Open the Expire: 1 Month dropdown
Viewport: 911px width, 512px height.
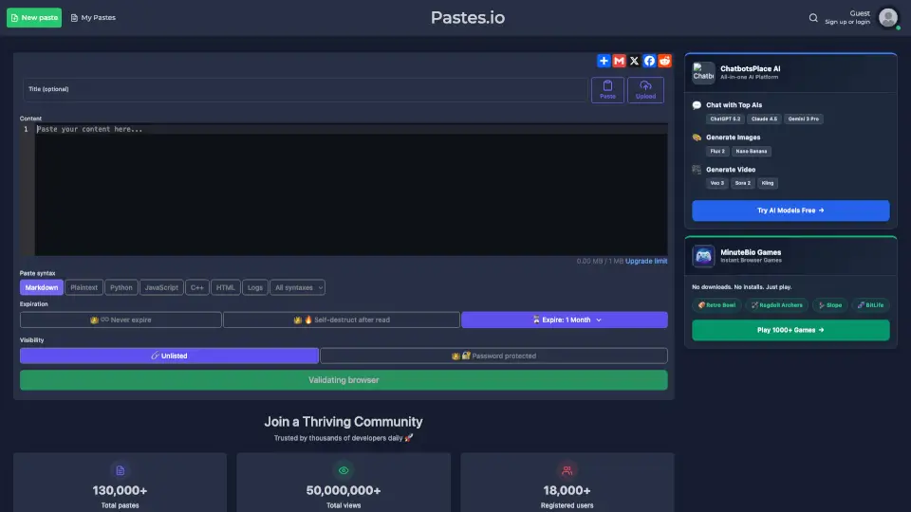[x=565, y=320]
